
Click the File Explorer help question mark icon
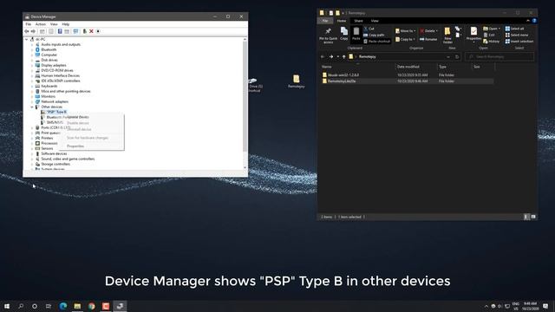tap(534, 21)
